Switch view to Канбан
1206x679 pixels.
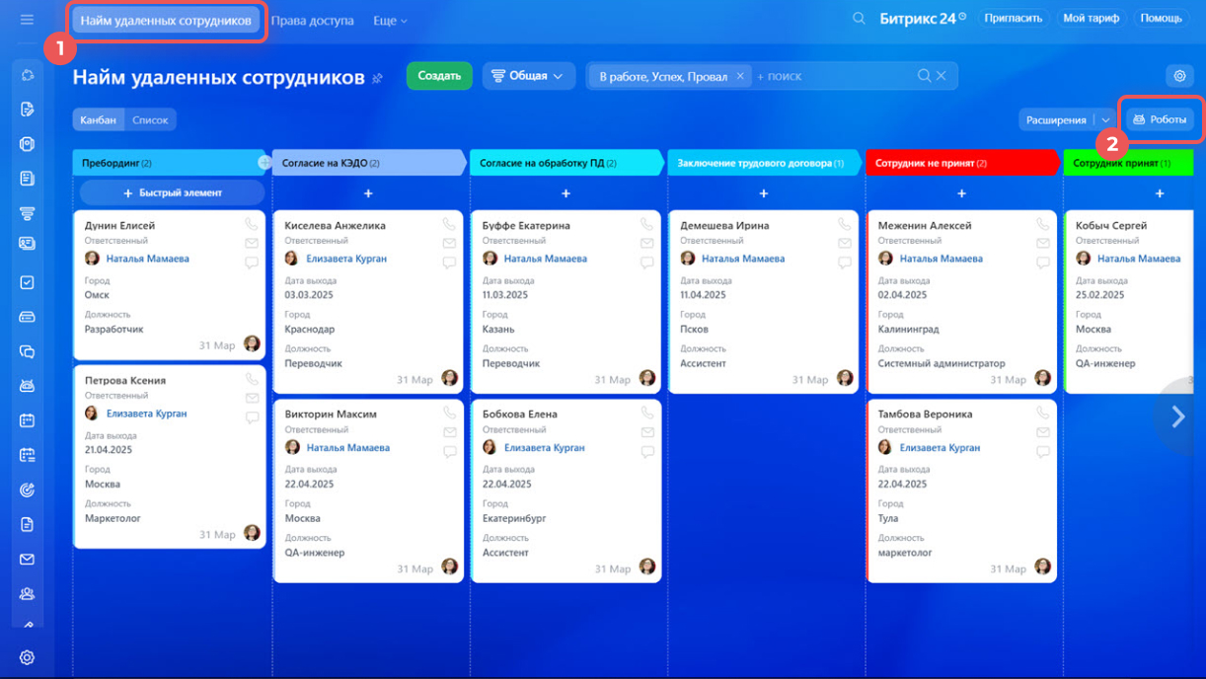pos(98,119)
